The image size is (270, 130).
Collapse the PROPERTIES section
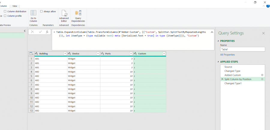[219, 41]
